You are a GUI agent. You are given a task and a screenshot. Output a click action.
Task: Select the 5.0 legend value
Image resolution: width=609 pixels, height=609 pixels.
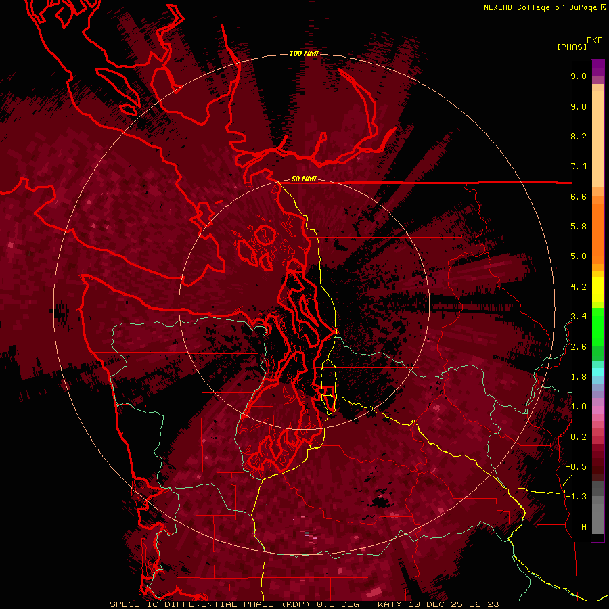pos(579,256)
